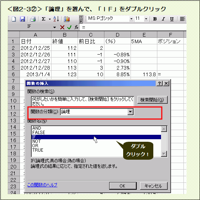
Task: Click the Print icon
Action: click(33, 19)
